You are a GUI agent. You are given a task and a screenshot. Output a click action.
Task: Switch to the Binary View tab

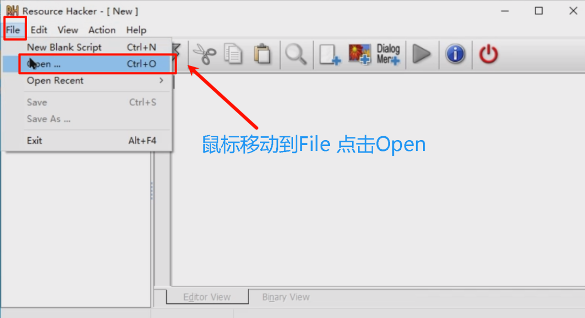[x=286, y=297]
